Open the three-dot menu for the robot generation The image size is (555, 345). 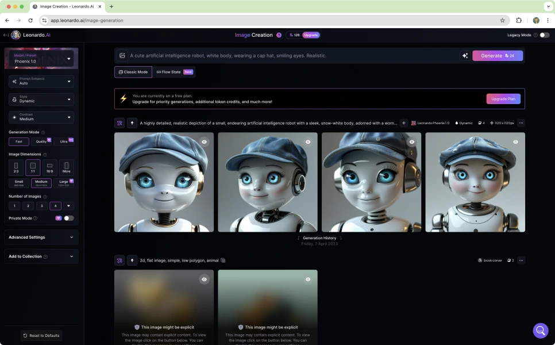pyautogui.click(x=521, y=123)
